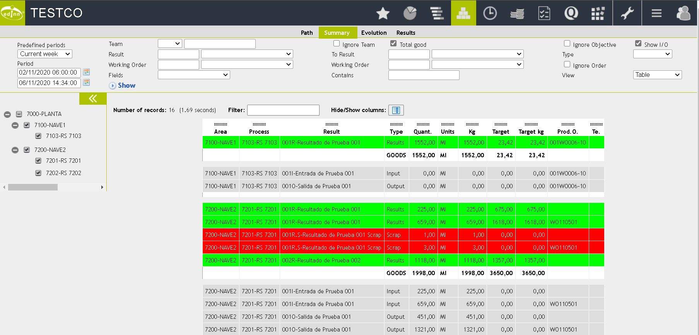Click drag handle above Result column
The width and height of the screenshot is (699, 335).
(x=332, y=124)
